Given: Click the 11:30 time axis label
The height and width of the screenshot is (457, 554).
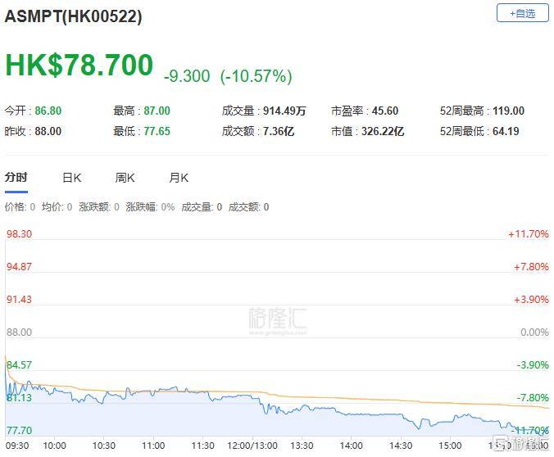Looking at the screenshot, I should point(202,446).
